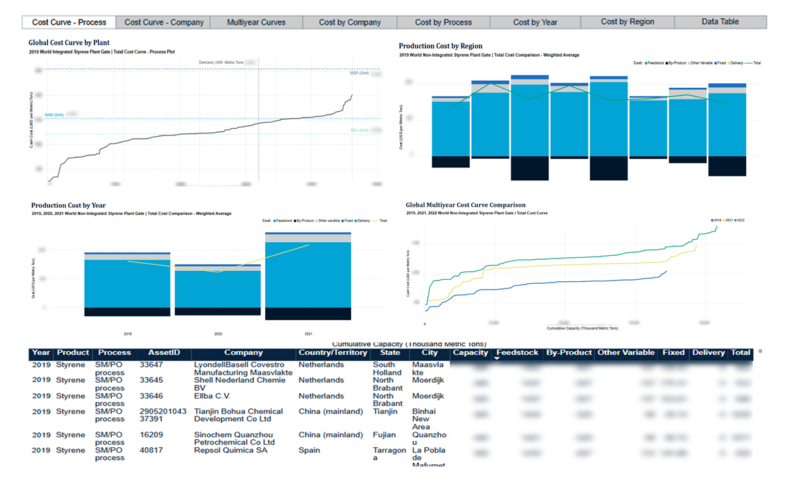Click the Other variable legend dot in Production Cost by Year
The image size is (810, 483).
point(315,221)
